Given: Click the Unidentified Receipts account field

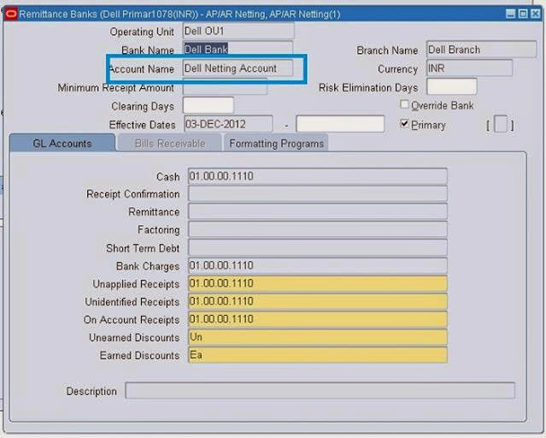Looking at the screenshot, I should tap(318, 301).
